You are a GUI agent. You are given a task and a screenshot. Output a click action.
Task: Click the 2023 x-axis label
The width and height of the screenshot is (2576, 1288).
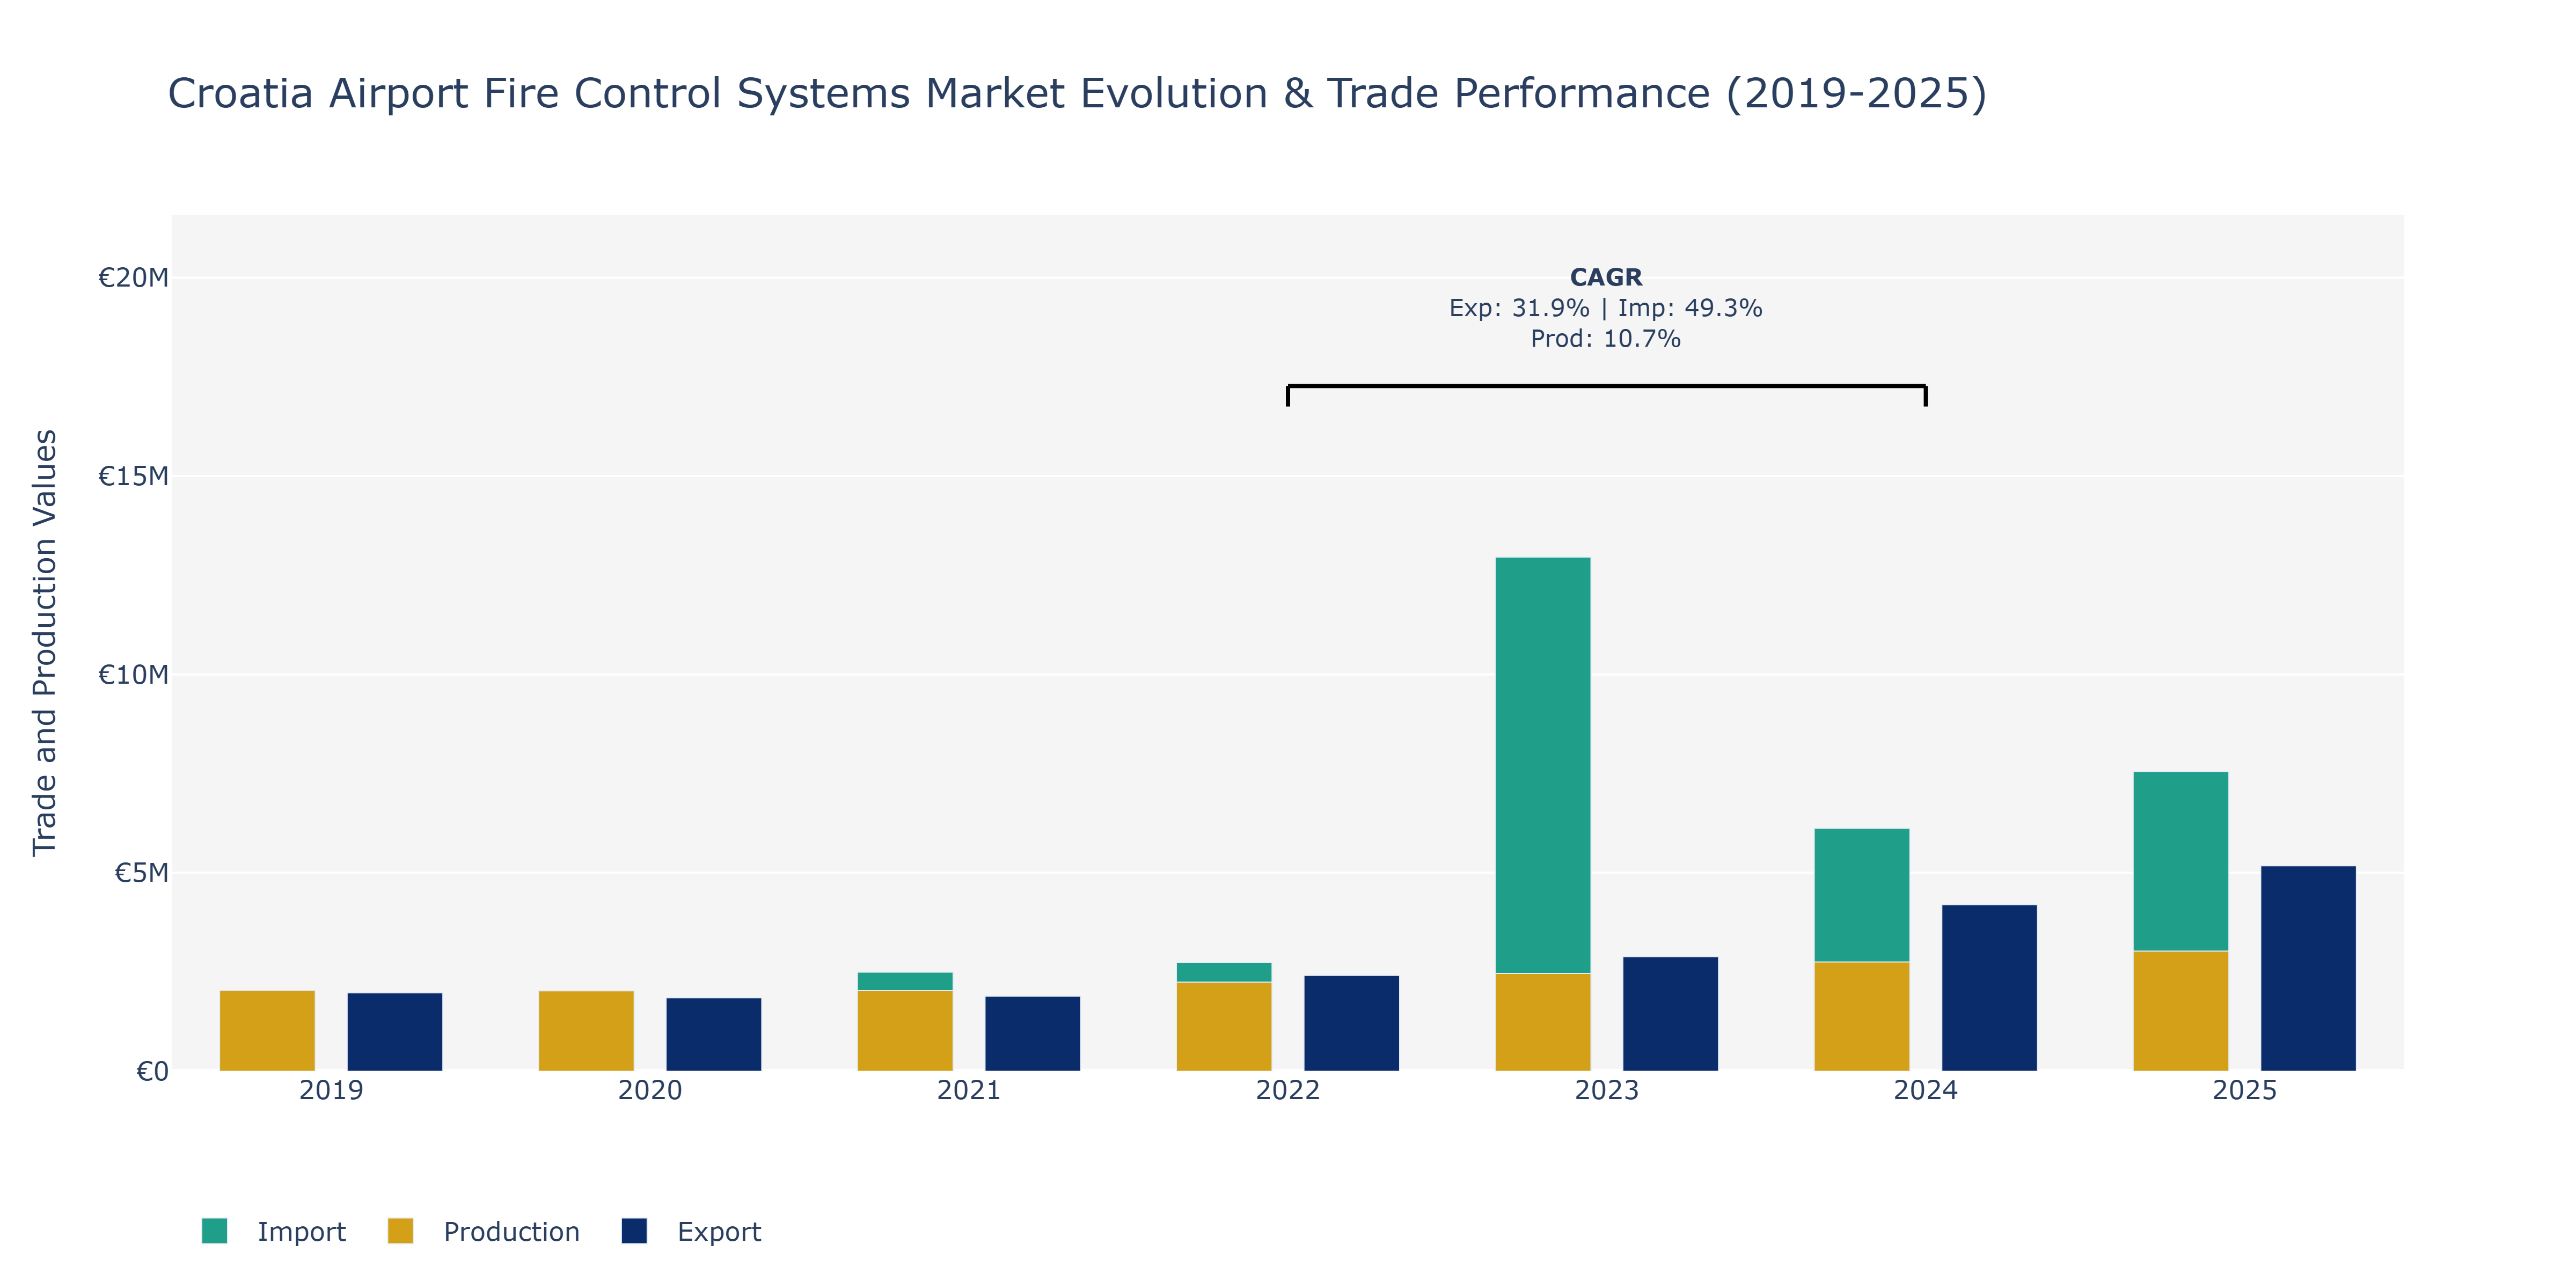coord(1607,1090)
